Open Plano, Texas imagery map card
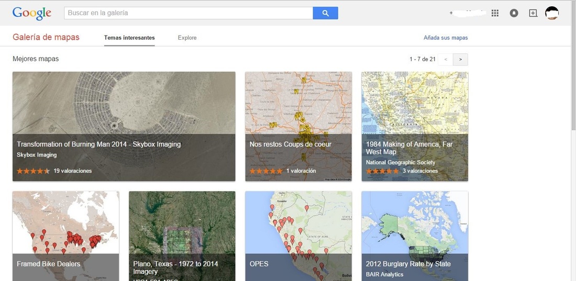Screen dimensions: 576x281 [x=182, y=236]
